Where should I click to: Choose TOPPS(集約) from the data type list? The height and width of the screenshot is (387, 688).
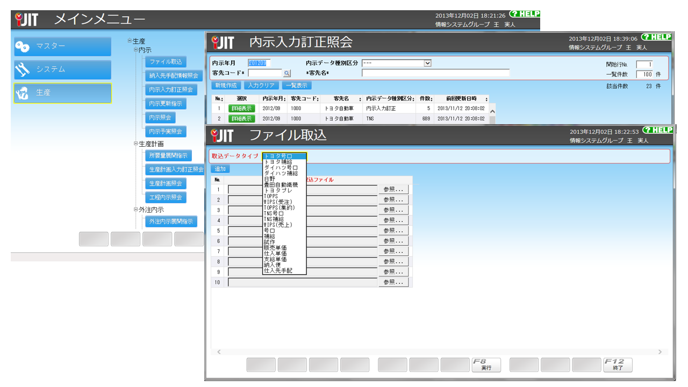click(x=284, y=207)
